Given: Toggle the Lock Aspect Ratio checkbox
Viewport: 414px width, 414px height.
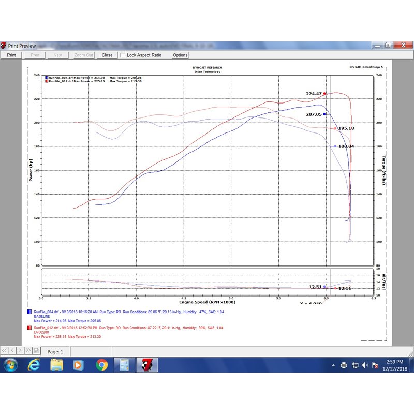Looking at the screenshot, I should (x=123, y=55).
